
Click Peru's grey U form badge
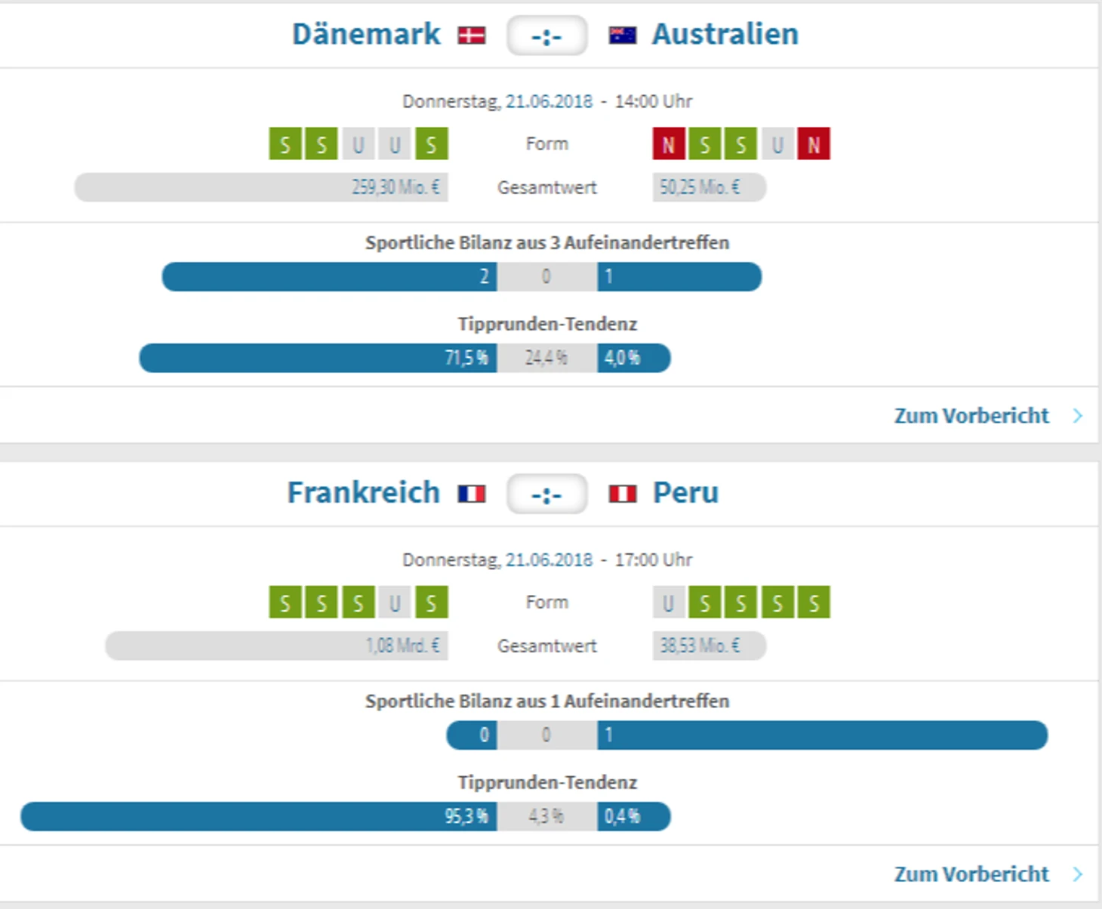(x=669, y=602)
